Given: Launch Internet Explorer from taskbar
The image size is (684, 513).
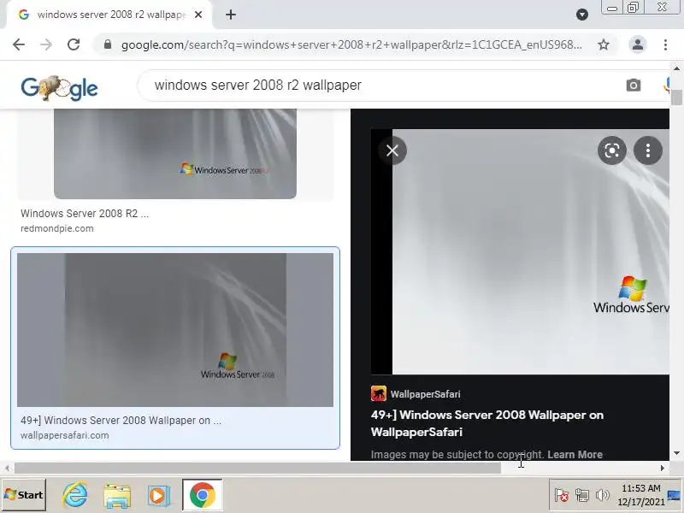Looking at the screenshot, I should pyautogui.click(x=75, y=495).
